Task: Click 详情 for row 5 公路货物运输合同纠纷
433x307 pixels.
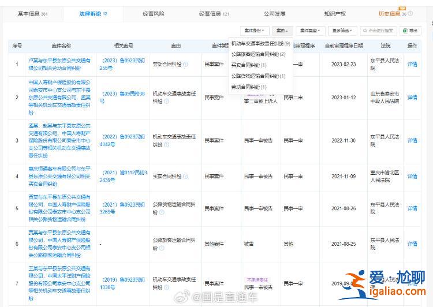Action: [412, 208]
